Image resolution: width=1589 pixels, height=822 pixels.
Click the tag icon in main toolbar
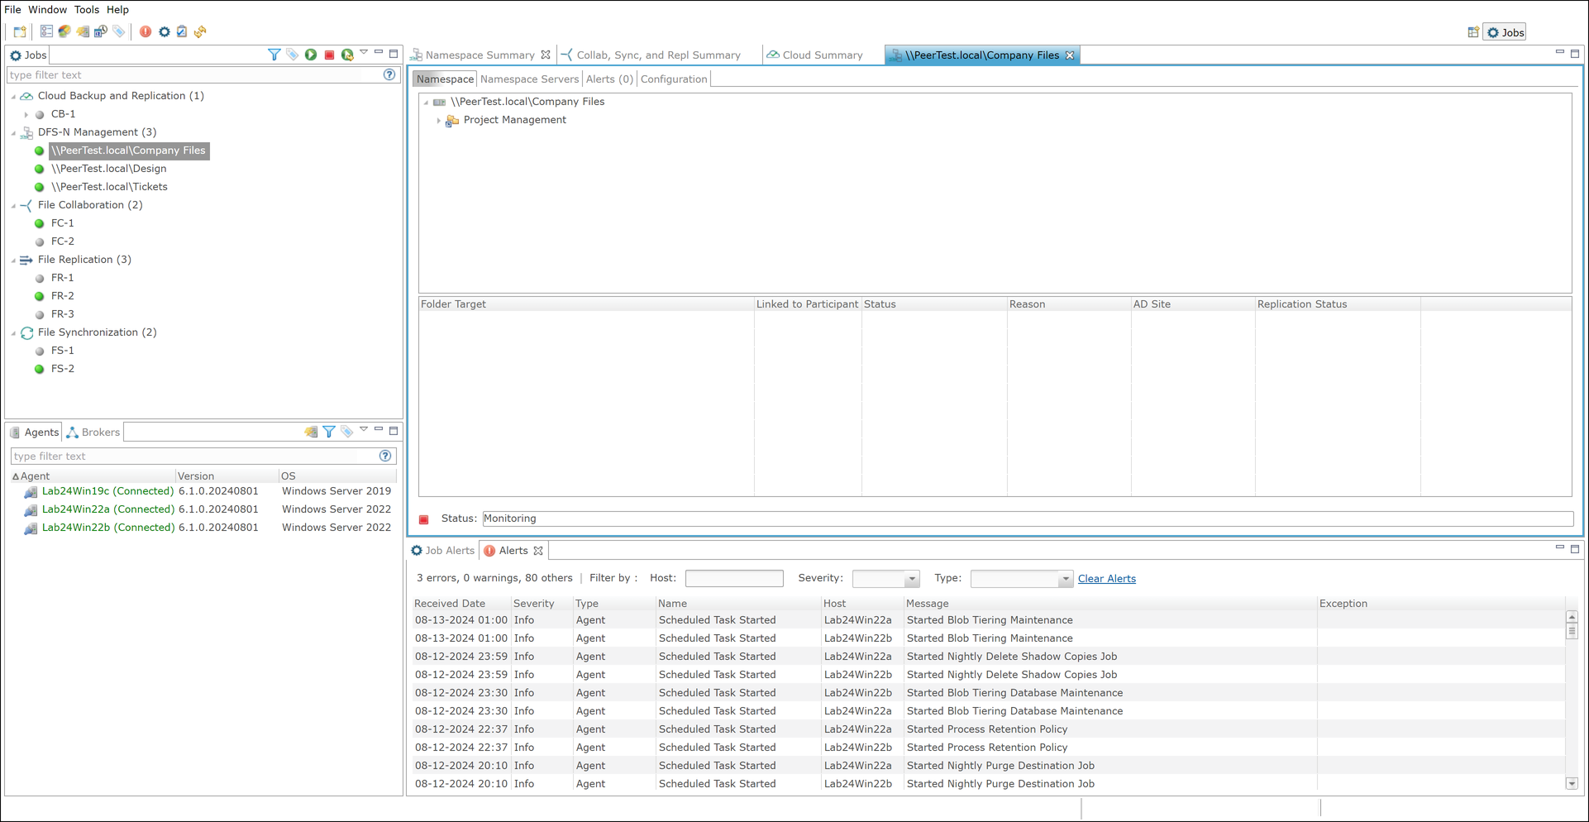[119, 32]
